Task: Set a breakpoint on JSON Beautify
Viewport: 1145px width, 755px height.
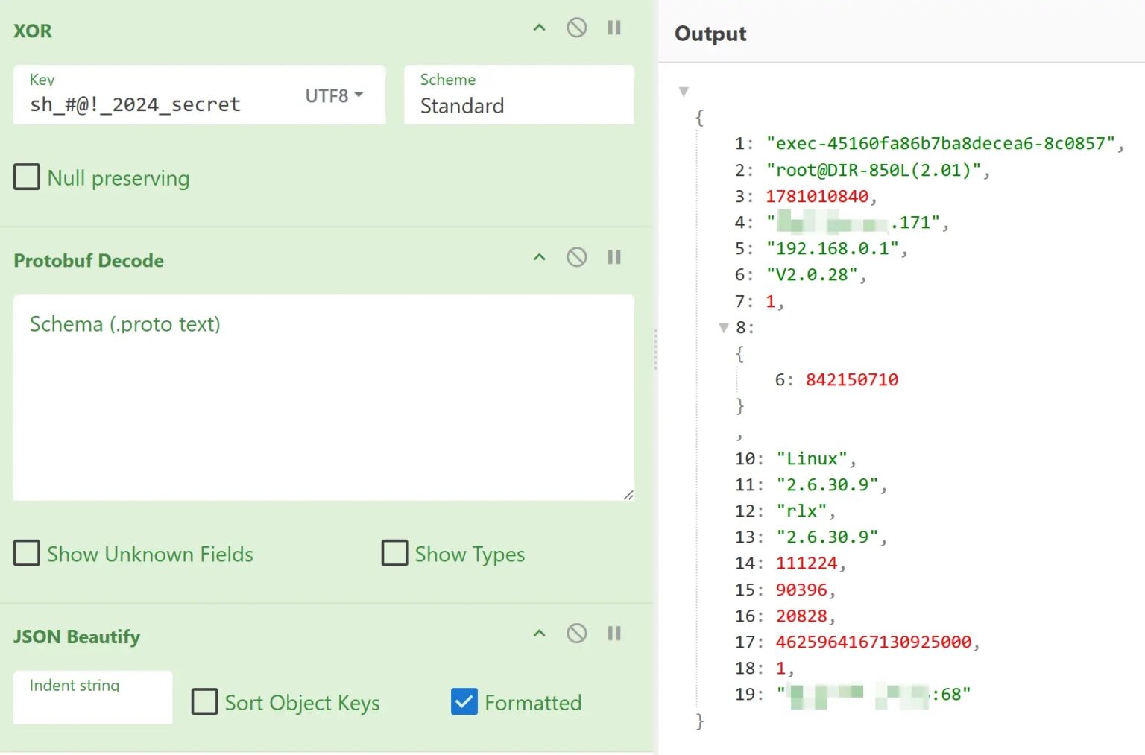Action: pyautogui.click(x=614, y=634)
